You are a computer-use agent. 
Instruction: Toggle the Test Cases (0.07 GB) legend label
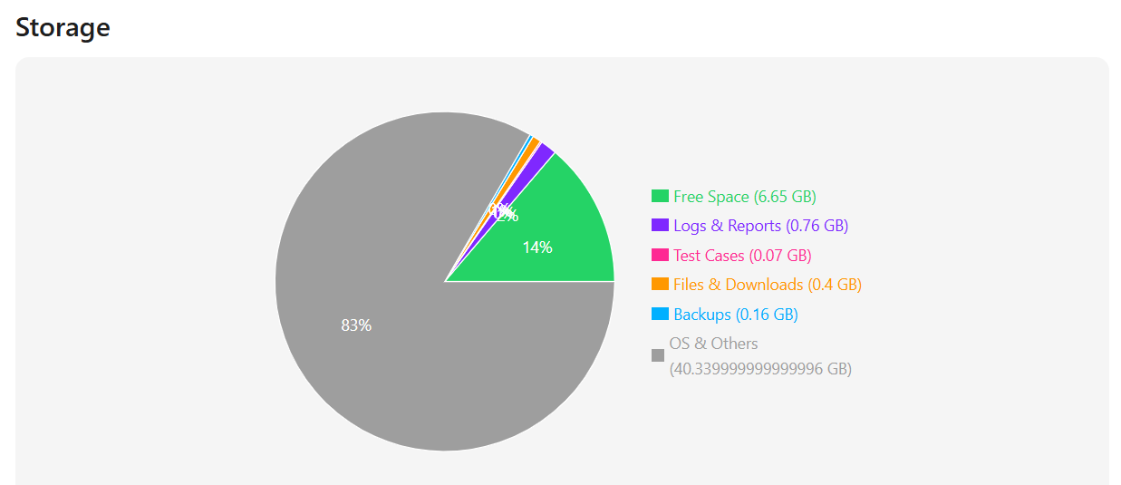742,255
